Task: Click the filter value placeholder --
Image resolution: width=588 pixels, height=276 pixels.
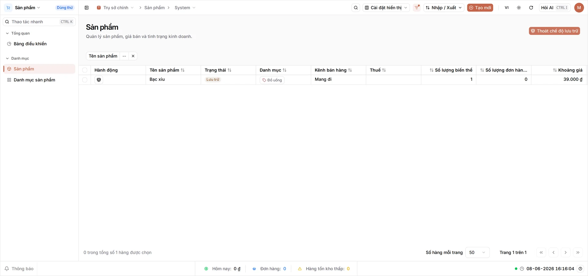Action: coord(124,56)
